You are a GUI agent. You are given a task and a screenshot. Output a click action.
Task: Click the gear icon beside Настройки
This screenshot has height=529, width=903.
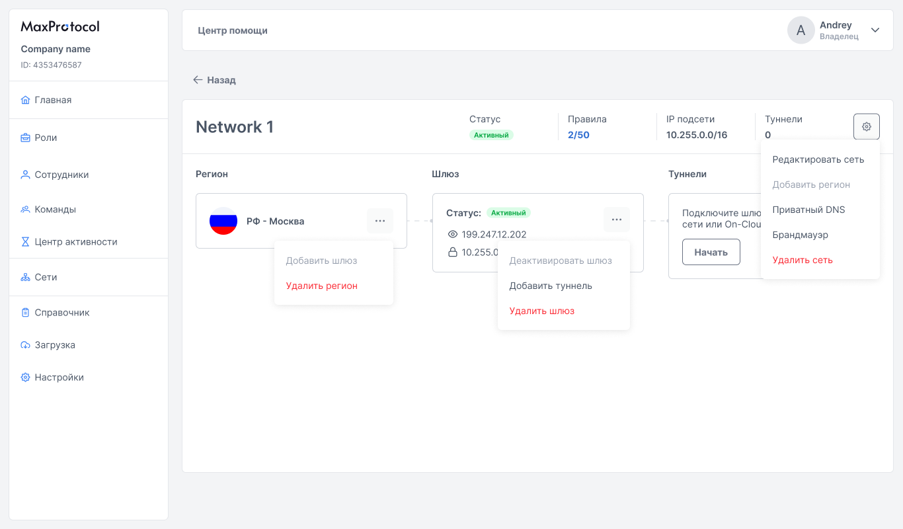[x=26, y=377]
